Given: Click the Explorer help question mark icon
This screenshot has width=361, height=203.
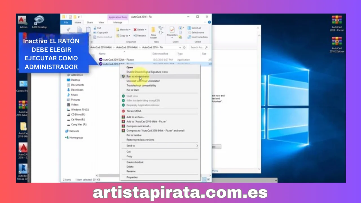Looking at the screenshot, I should tap(209, 22).
